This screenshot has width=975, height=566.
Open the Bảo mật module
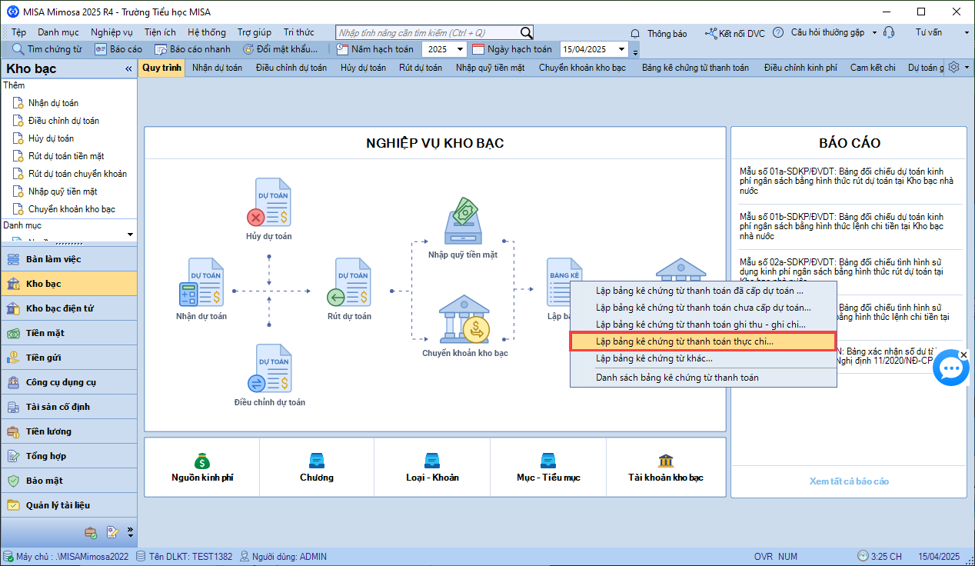(x=68, y=481)
